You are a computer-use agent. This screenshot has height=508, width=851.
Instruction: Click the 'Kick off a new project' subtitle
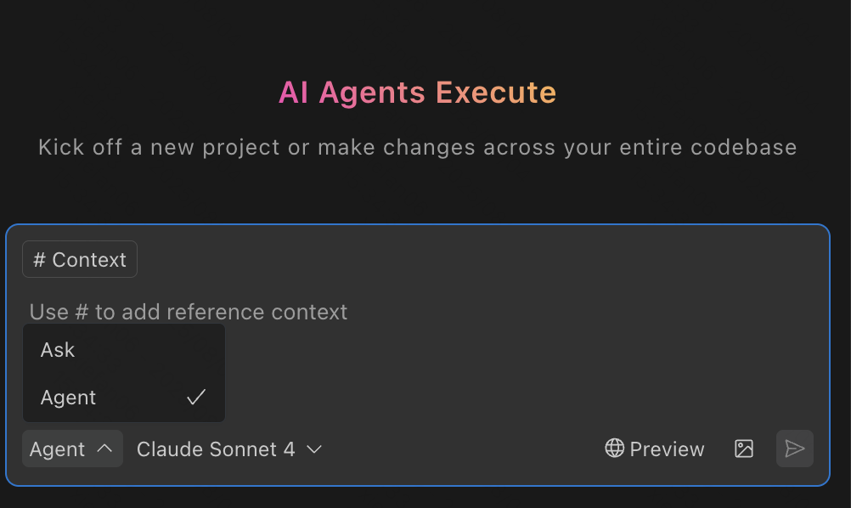coord(417,148)
